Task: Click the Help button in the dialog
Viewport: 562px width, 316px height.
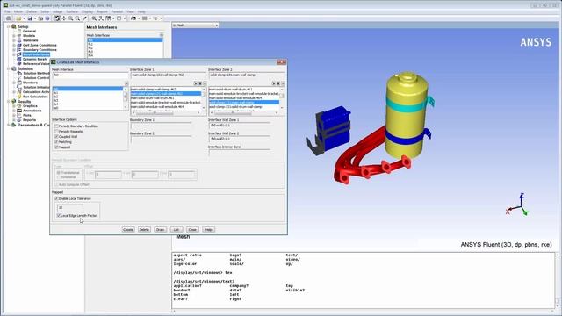Action: pos(209,230)
